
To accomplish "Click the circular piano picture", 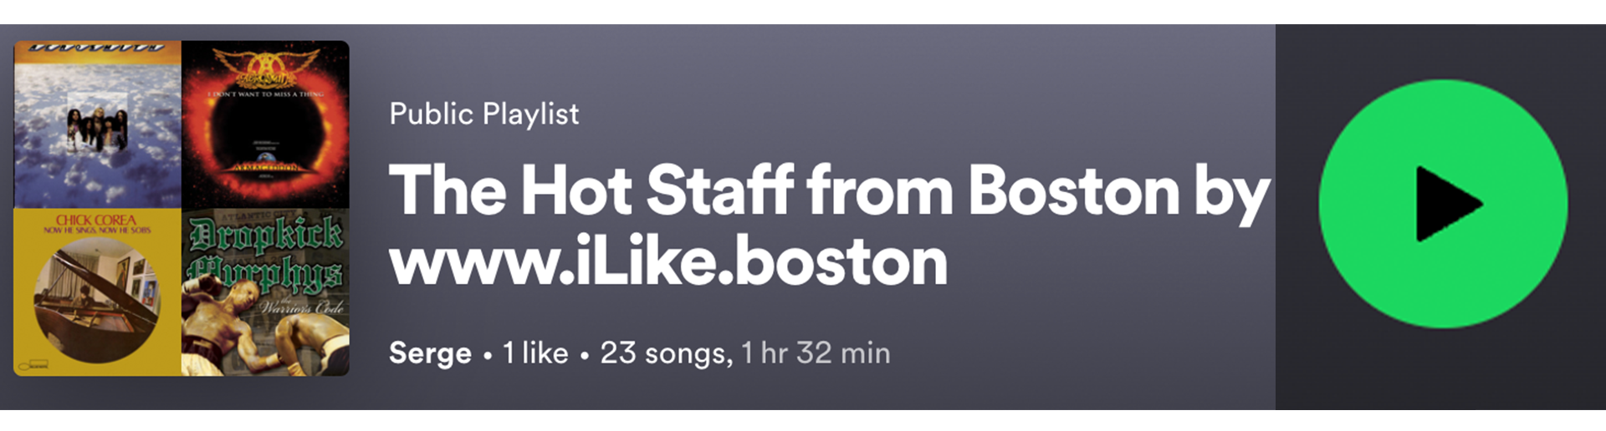I will coord(96,301).
